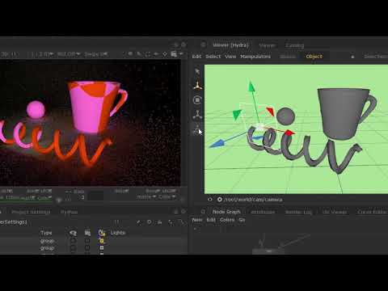The width and height of the screenshot is (388, 291).
Task: Toggle visibility circle for first group row
Action: [x=73, y=241]
